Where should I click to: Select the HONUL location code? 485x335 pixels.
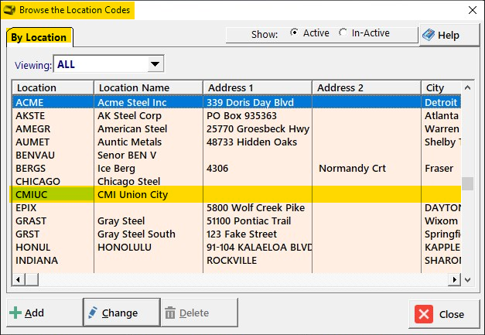[x=33, y=247]
